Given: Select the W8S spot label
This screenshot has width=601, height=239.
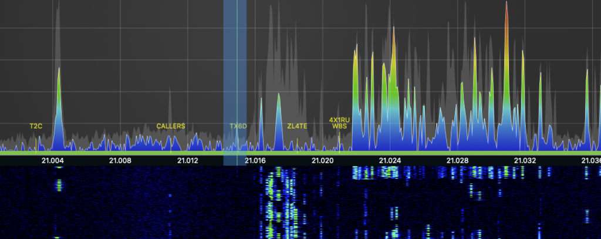Looking at the screenshot, I should coord(339,126).
